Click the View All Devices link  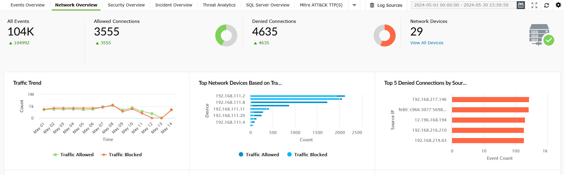point(427,43)
